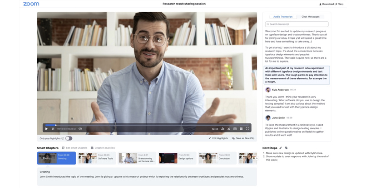Click the Search transcript field
The width and height of the screenshot is (366, 188).
pos(297,24)
